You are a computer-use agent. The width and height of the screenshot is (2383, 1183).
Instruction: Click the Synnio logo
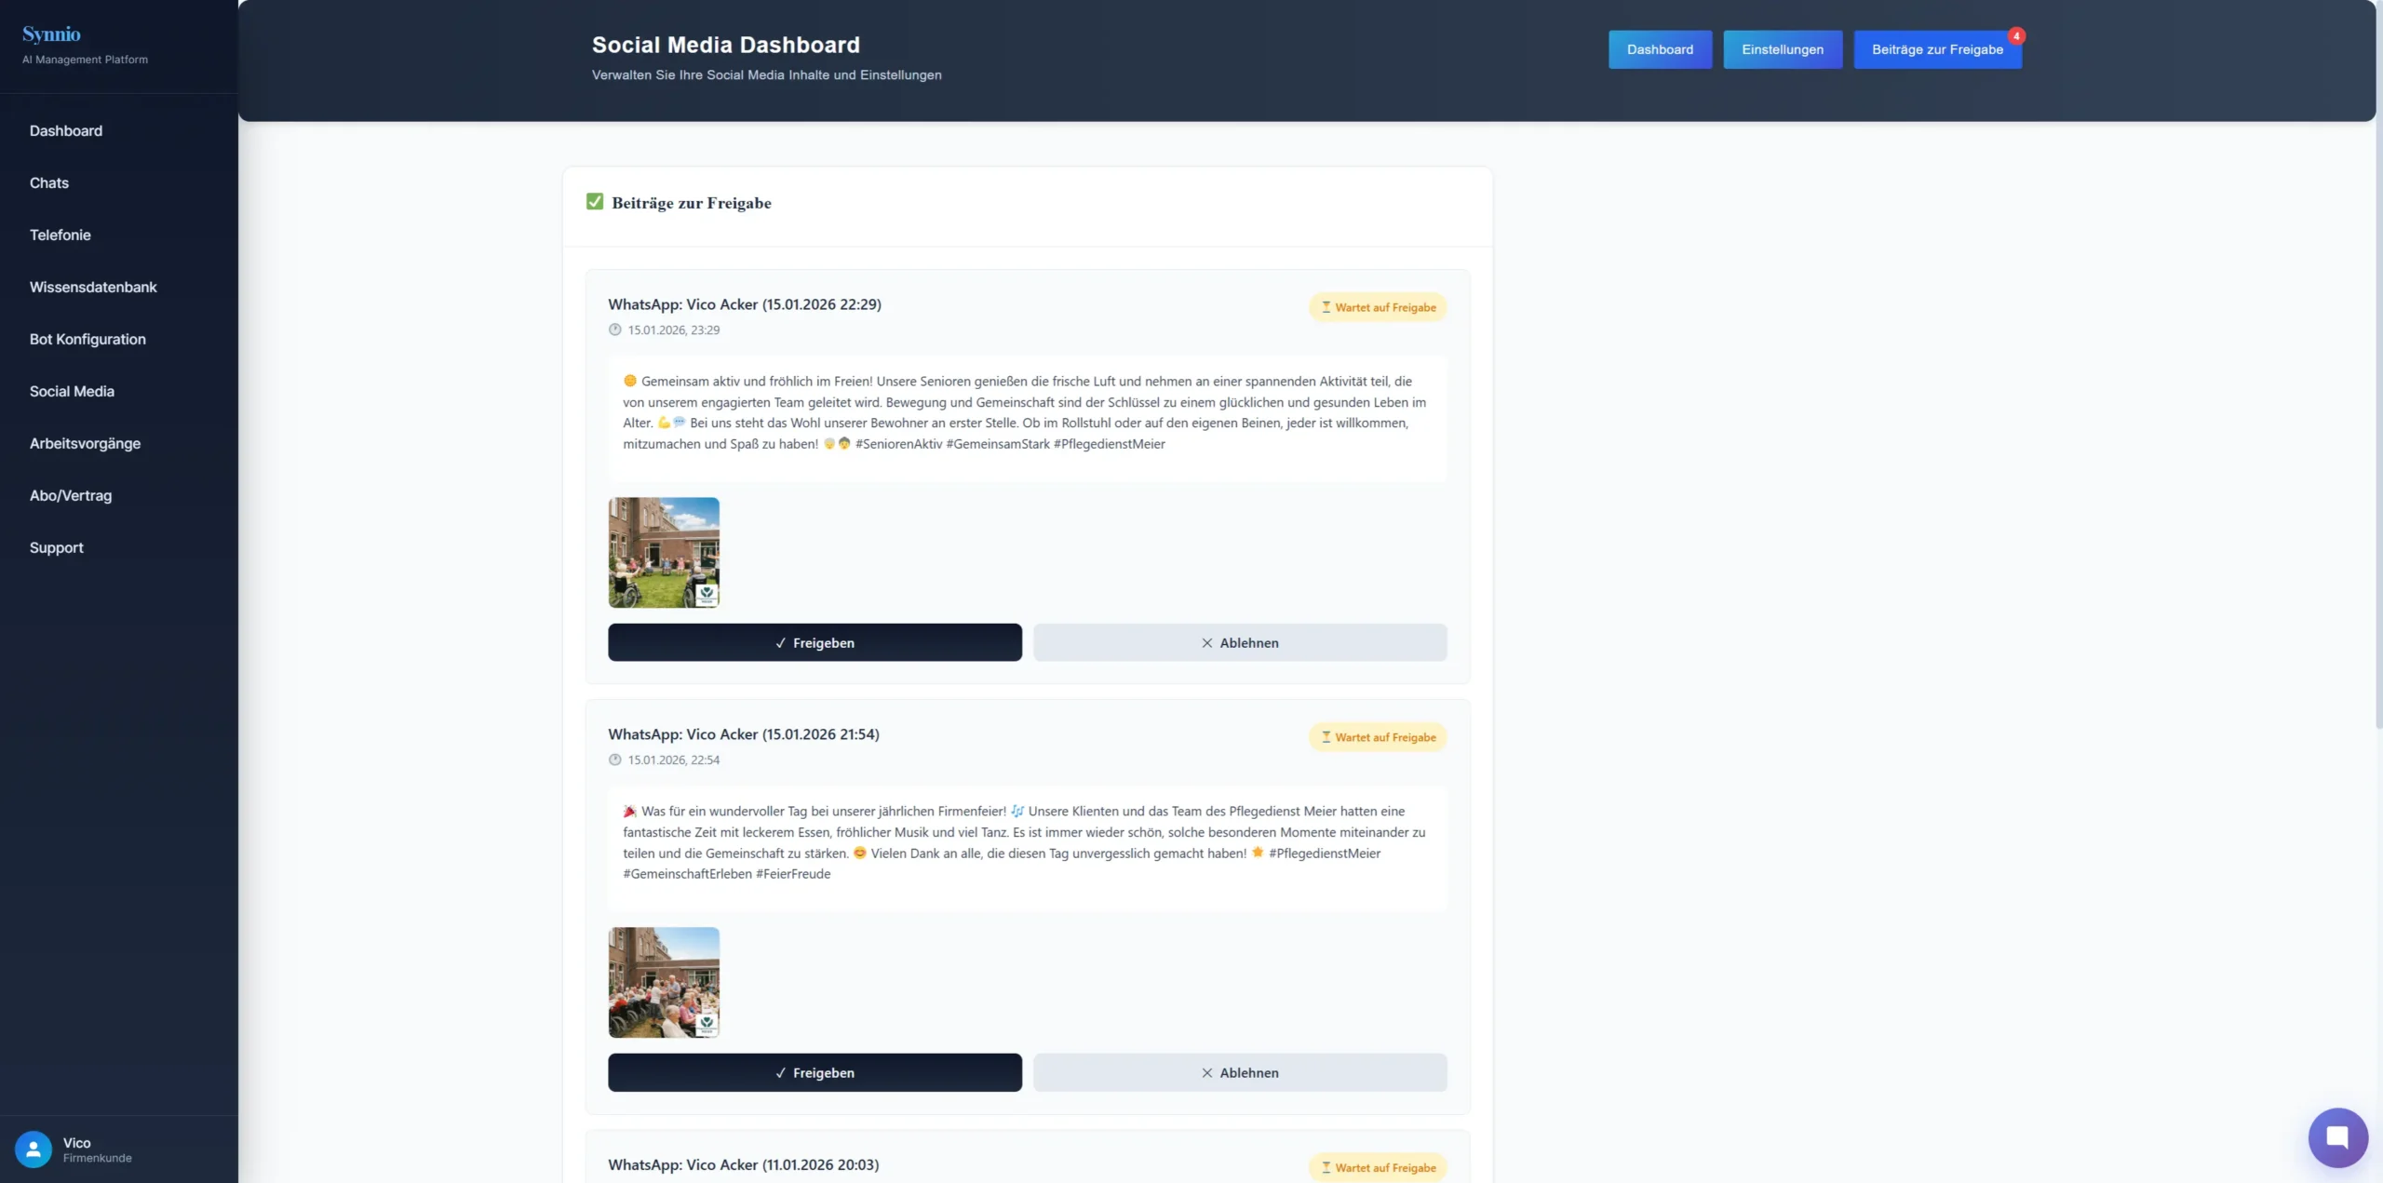point(51,34)
